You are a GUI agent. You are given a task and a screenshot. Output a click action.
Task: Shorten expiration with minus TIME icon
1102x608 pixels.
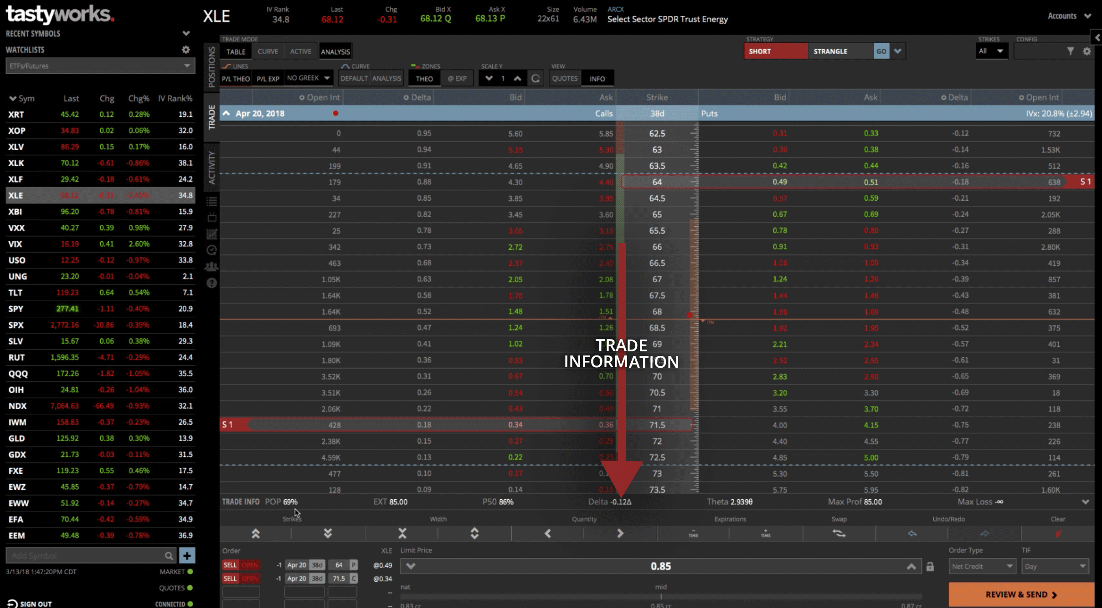click(x=693, y=533)
